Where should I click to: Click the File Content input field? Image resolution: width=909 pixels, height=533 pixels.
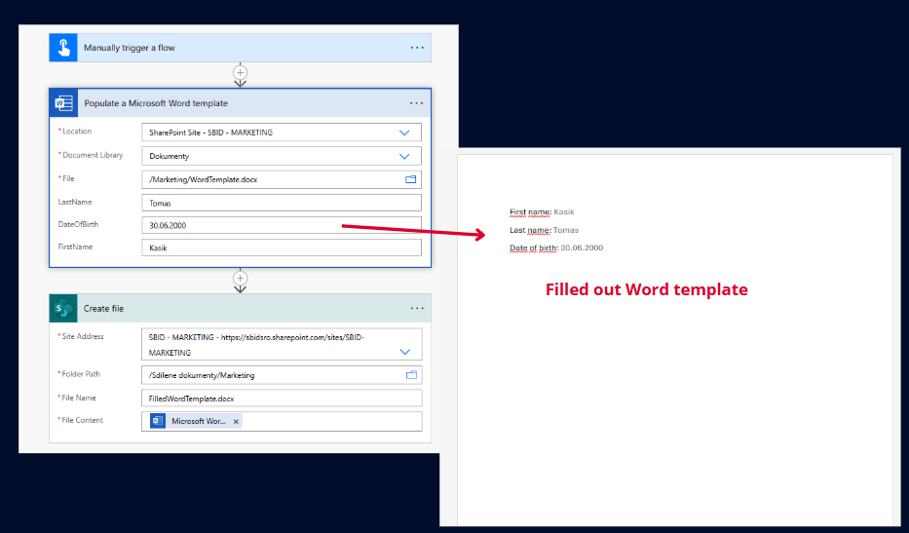282,421
